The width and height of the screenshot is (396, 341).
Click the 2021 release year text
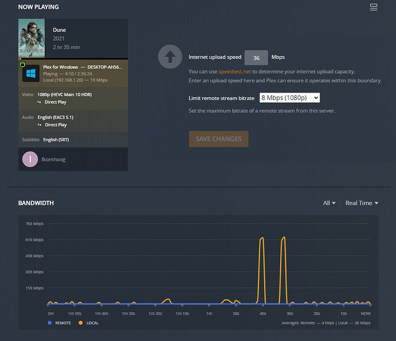(x=59, y=39)
